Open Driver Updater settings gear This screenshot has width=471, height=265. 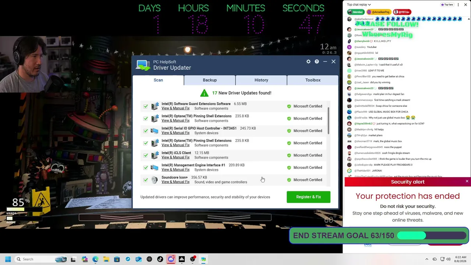[x=308, y=61]
